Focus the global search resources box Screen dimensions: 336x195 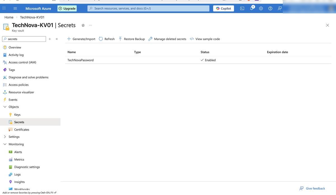click(x=148, y=8)
